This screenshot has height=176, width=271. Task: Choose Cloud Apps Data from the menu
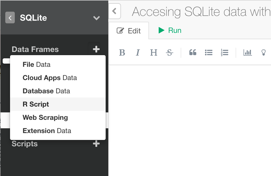pyautogui.click(x=58, y=78)
